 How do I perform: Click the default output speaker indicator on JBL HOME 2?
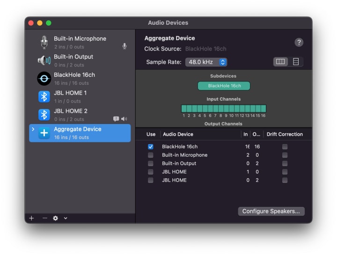(124, 119)
